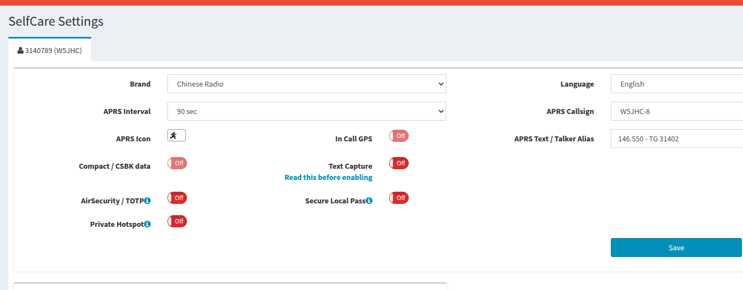
Task: Click the AirSecurity / TOTP info icon
Action: point(147,201)
